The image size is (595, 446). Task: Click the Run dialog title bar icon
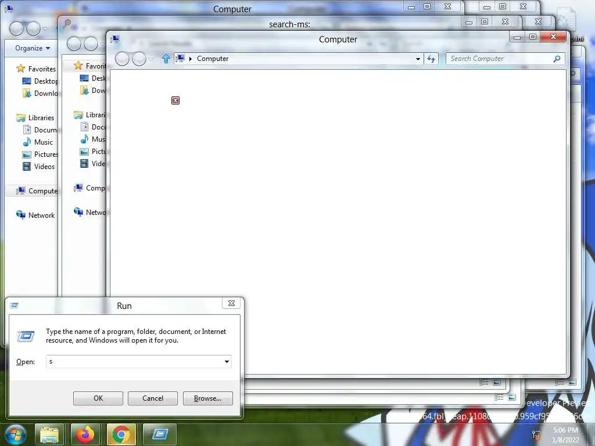point(15,305)
